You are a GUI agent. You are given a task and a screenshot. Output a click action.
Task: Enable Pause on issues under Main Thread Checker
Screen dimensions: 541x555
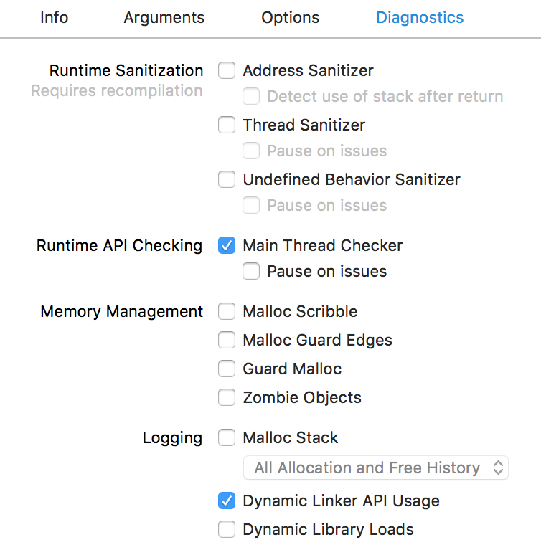click(x=251, y=271)
